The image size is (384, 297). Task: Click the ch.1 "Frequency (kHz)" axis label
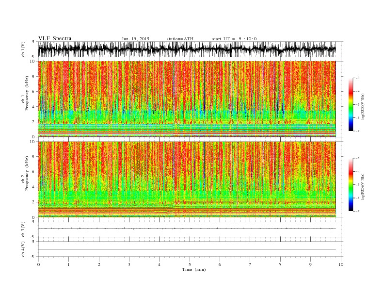pos(27,94)
